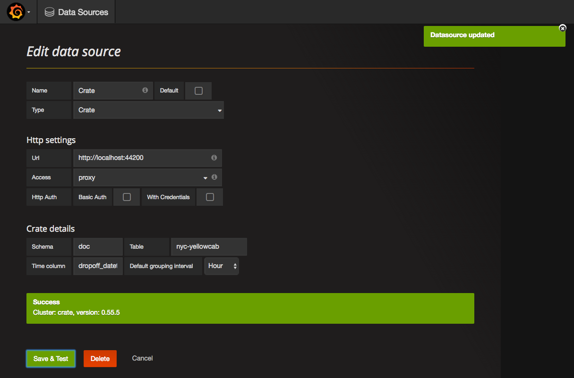Click the Edit data source heading
Image resolution: width=574 pixels, height=378 pixels.
[x=74, y=51]
